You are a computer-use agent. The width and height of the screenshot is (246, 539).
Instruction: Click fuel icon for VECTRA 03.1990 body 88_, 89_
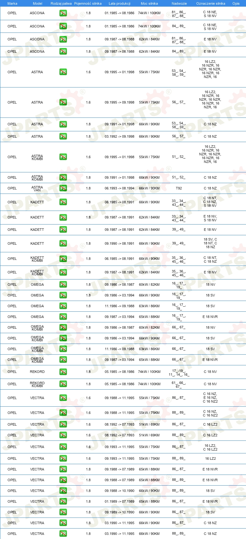coord(63,534)
